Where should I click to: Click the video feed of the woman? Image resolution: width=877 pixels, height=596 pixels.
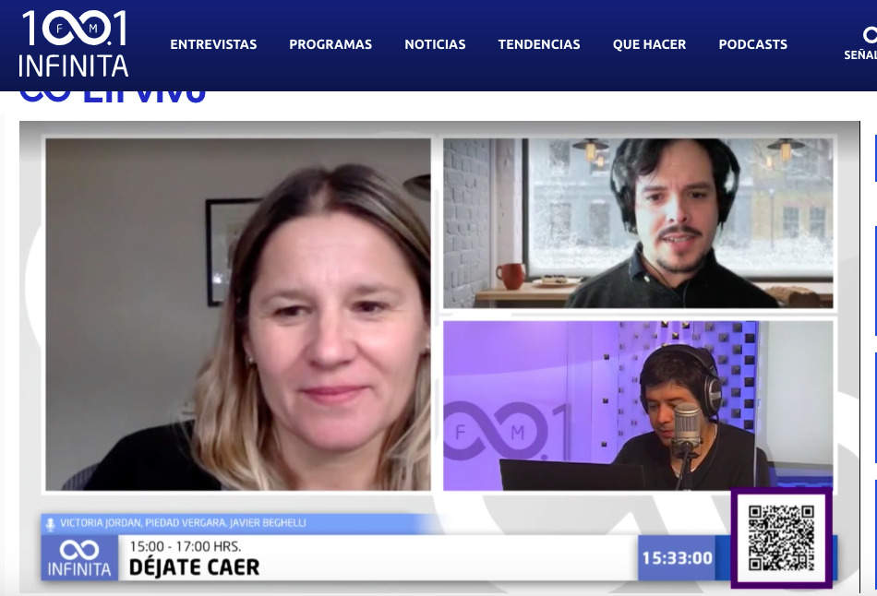point(238,315)
